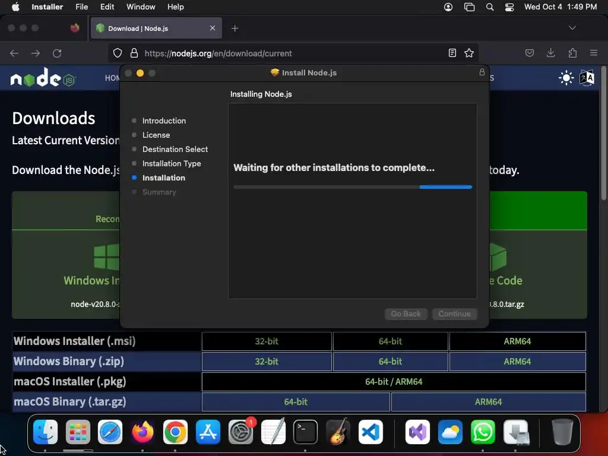Open the Firefox extensions panel
This screenshot has height=456, width=608.
pos(572,53)
